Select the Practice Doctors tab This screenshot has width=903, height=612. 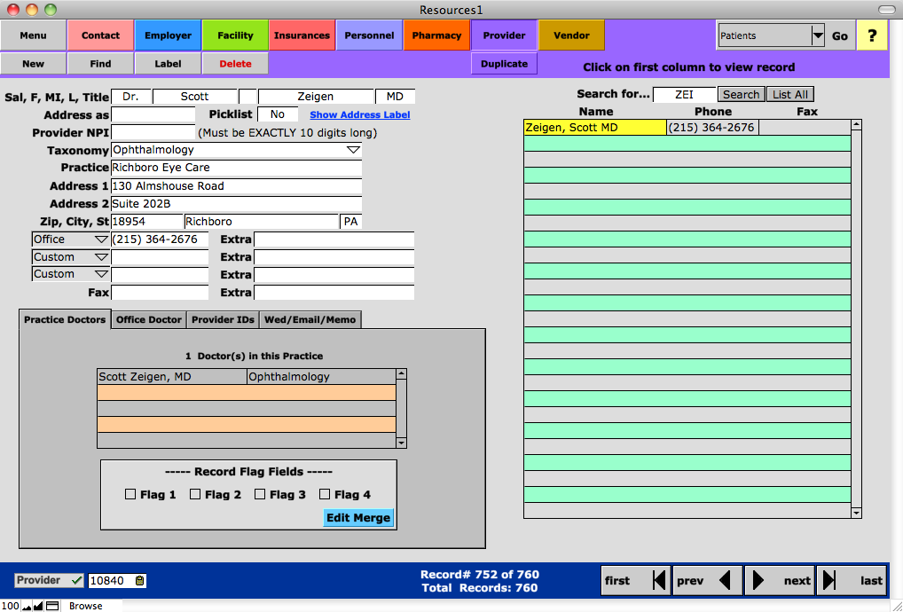[x=65, y=319]
